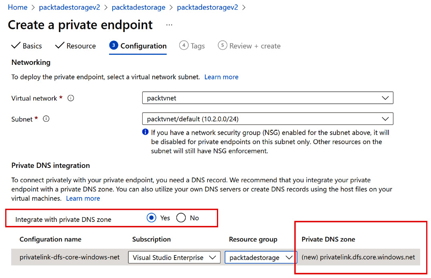
Task: Click the info icon next to Virtual network
Action: point(71,98)
